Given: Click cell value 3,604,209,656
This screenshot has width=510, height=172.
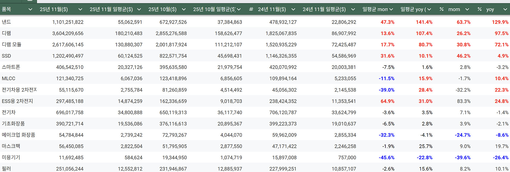Looking at the screenshot, I should click(68, 33).
